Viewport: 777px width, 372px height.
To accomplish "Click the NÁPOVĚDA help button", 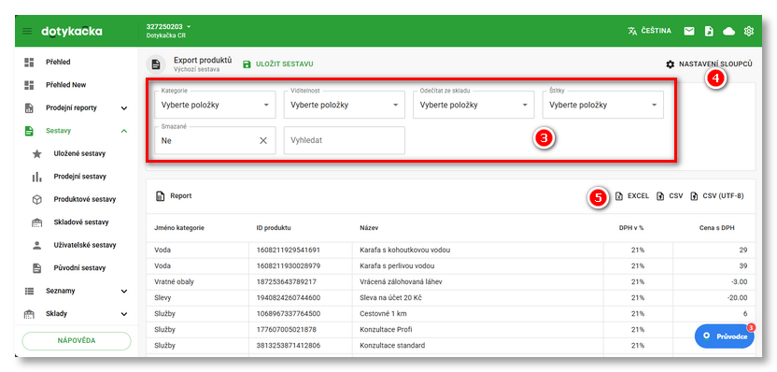I will (x=77, y=341).
